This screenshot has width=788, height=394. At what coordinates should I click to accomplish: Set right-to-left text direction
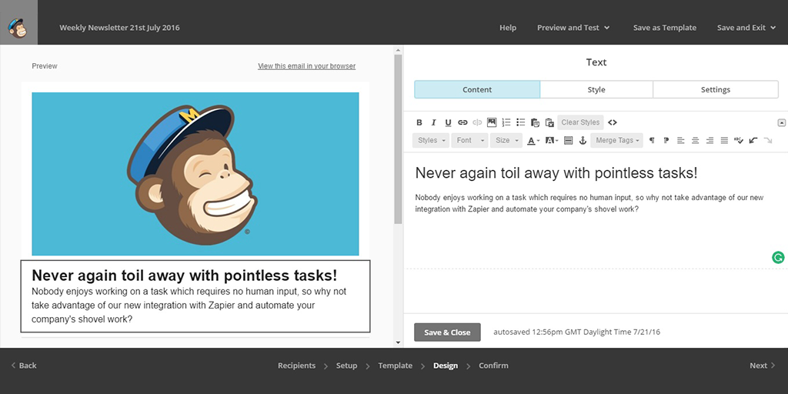[666, 140]
